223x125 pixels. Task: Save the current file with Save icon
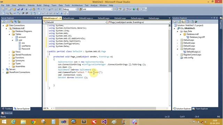coord(18,9)
